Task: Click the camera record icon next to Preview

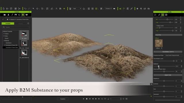Action: pos(114,9)
